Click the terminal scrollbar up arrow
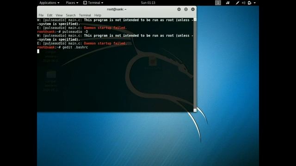 195,19
